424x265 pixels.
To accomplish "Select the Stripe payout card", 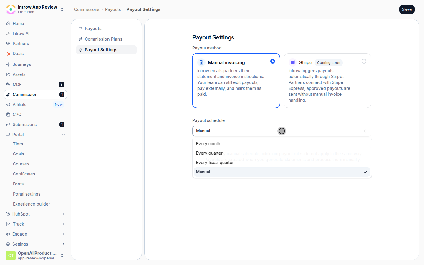I will pos(327,81).
